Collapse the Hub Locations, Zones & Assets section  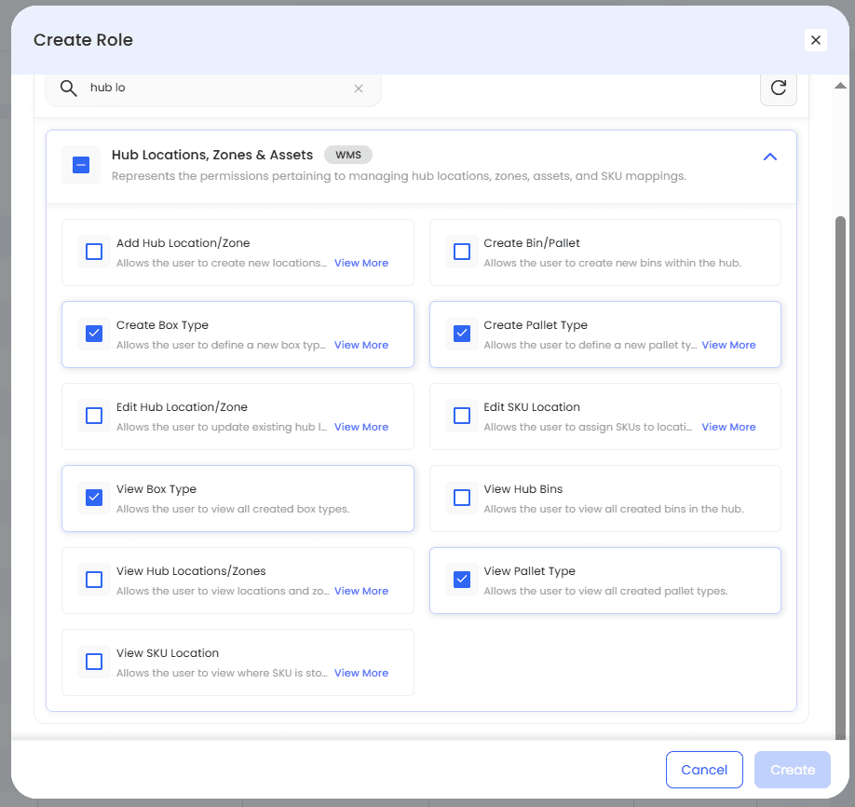point(769,157)
